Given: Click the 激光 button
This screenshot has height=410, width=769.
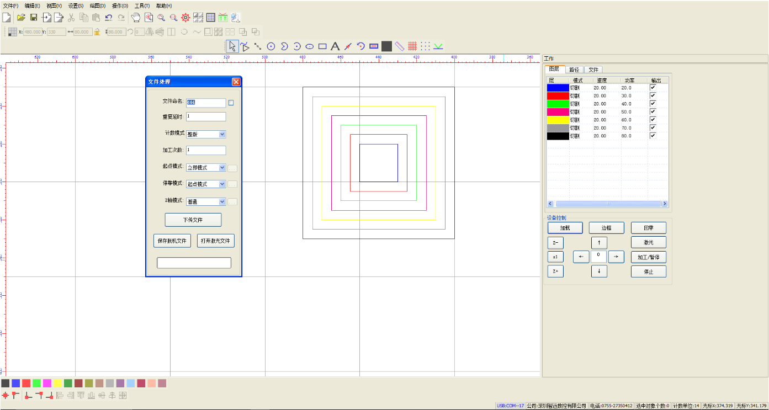Looking at the screenshot, I should [x=648, y=242].
